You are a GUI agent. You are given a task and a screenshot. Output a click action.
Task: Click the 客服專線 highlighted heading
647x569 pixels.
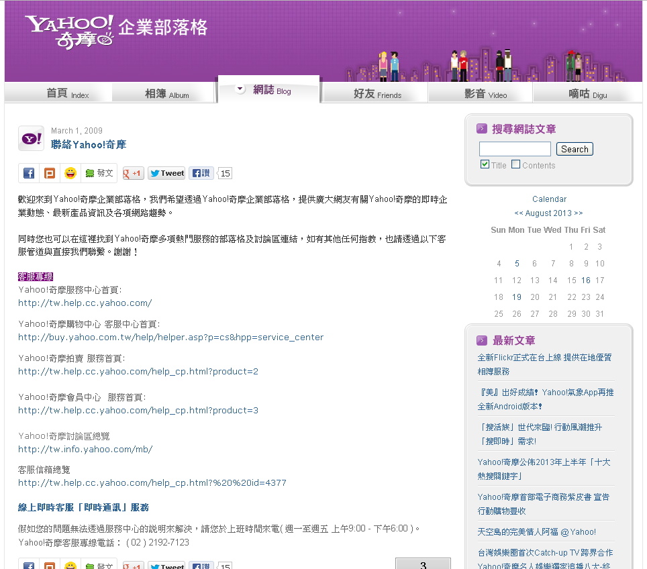(36, 276)
